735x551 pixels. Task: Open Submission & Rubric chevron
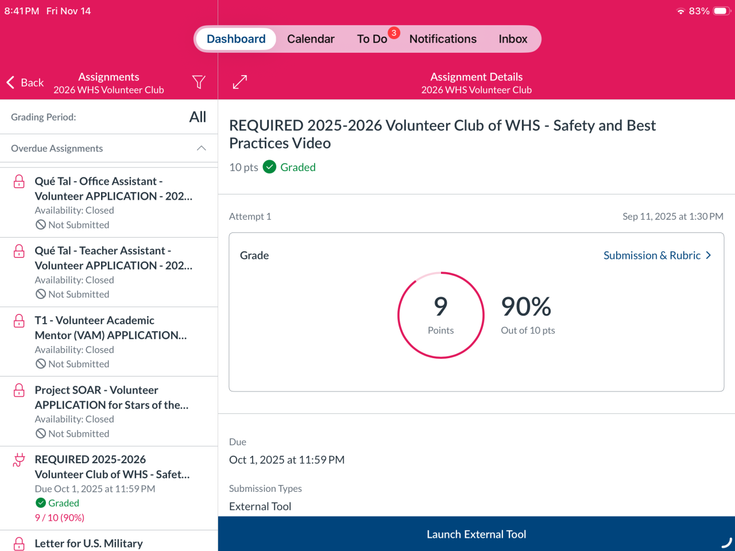pyautogui.click(x=708, y=255)
